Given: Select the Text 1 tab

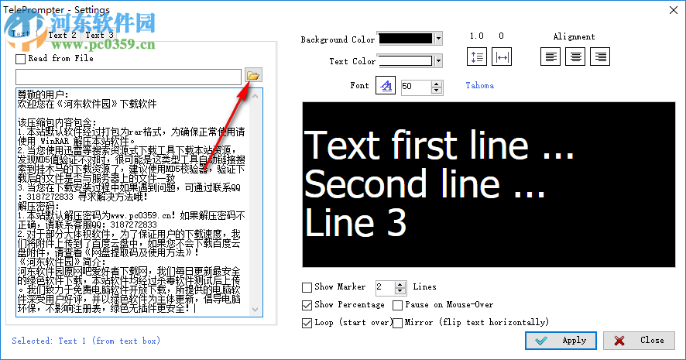Looking at the screenshot, I should 25,34.
